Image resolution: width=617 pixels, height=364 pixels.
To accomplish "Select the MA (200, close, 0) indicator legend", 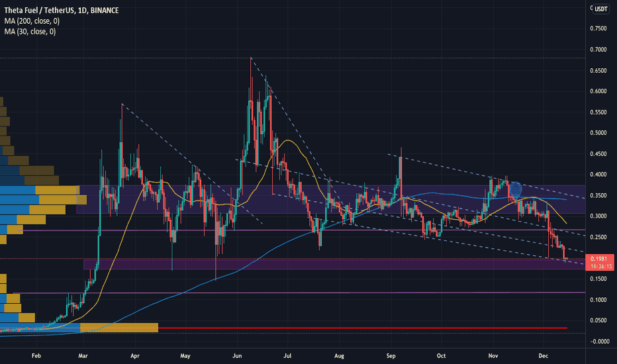I will point(32,21).
